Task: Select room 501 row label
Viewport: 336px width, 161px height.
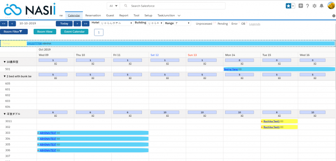Action: (8, 69)
